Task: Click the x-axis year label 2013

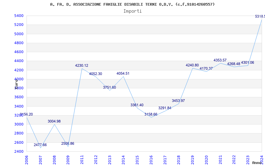Action: (110, 160)
